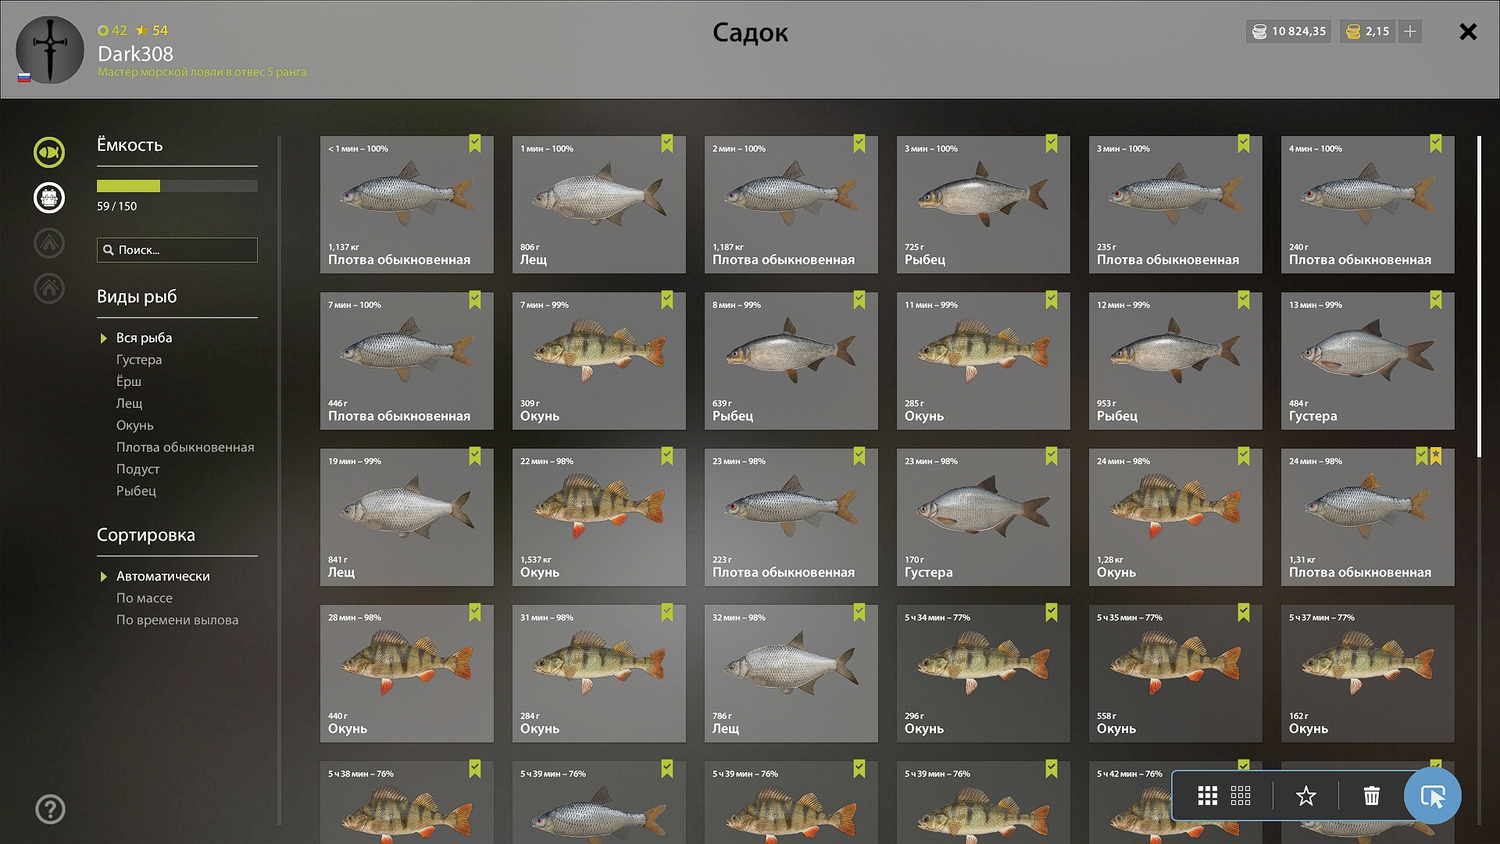
Task: Click the Мастер морской ловли rank title
Action: click(x=202, y=72)
